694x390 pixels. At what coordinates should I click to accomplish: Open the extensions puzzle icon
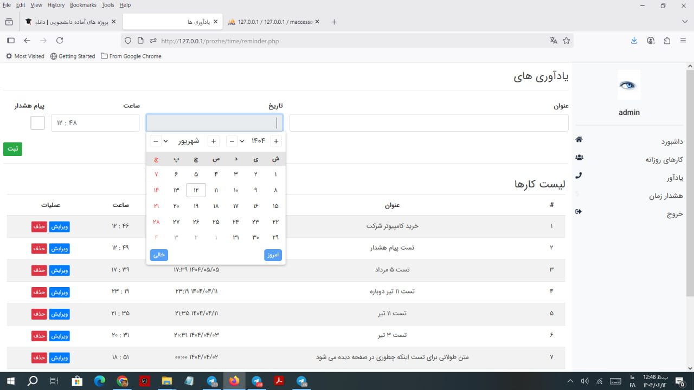tap(667, 41)
